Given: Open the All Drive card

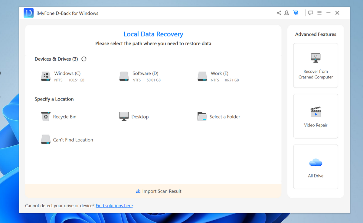Looking at the screenshot, I should coord(316,167).
